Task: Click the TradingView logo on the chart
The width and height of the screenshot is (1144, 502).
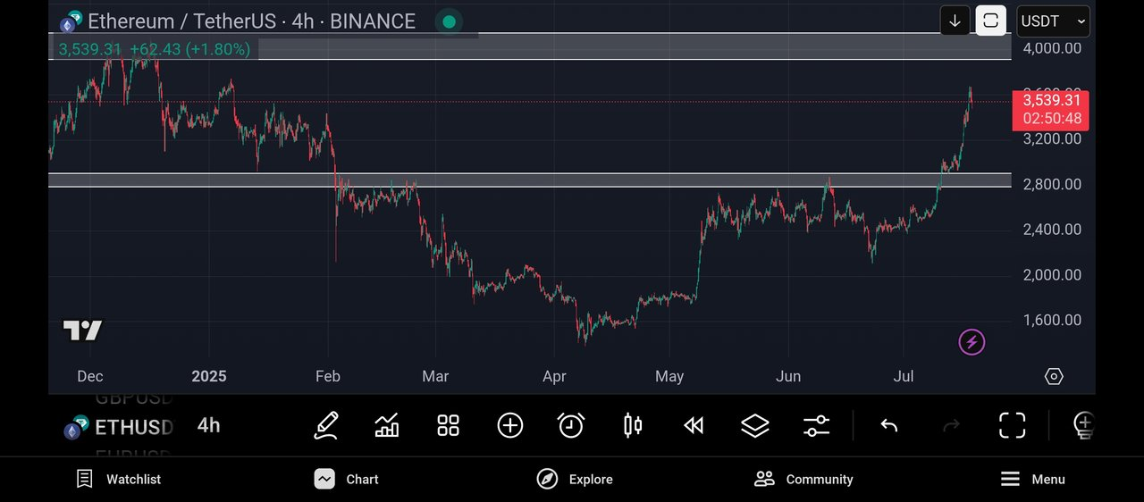Action: click(x=82, y=330)
